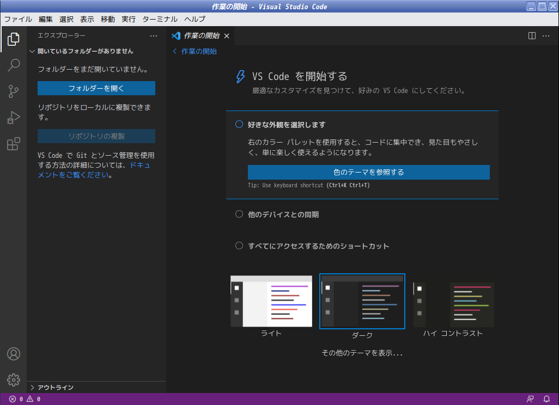The image size is (559, 405).
Task: Open the Explorer panel more actions ellipsis
Action: (154, 35)
